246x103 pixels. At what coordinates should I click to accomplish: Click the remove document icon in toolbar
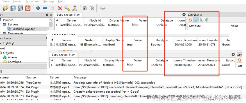pyautogui.click(x=92, y=8)
